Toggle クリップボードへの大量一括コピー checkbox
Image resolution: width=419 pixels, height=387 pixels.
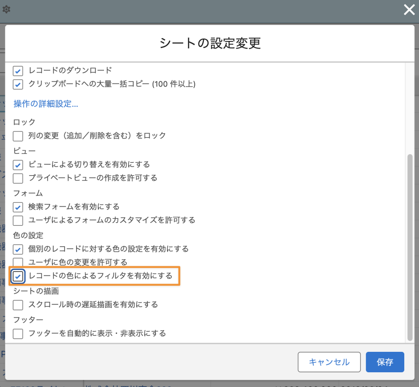tap(18, 85)
